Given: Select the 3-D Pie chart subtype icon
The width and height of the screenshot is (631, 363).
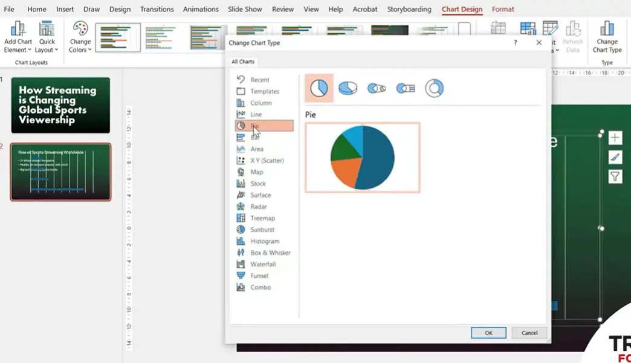Looking at the screenshot, I should click(x=348, y=88).
